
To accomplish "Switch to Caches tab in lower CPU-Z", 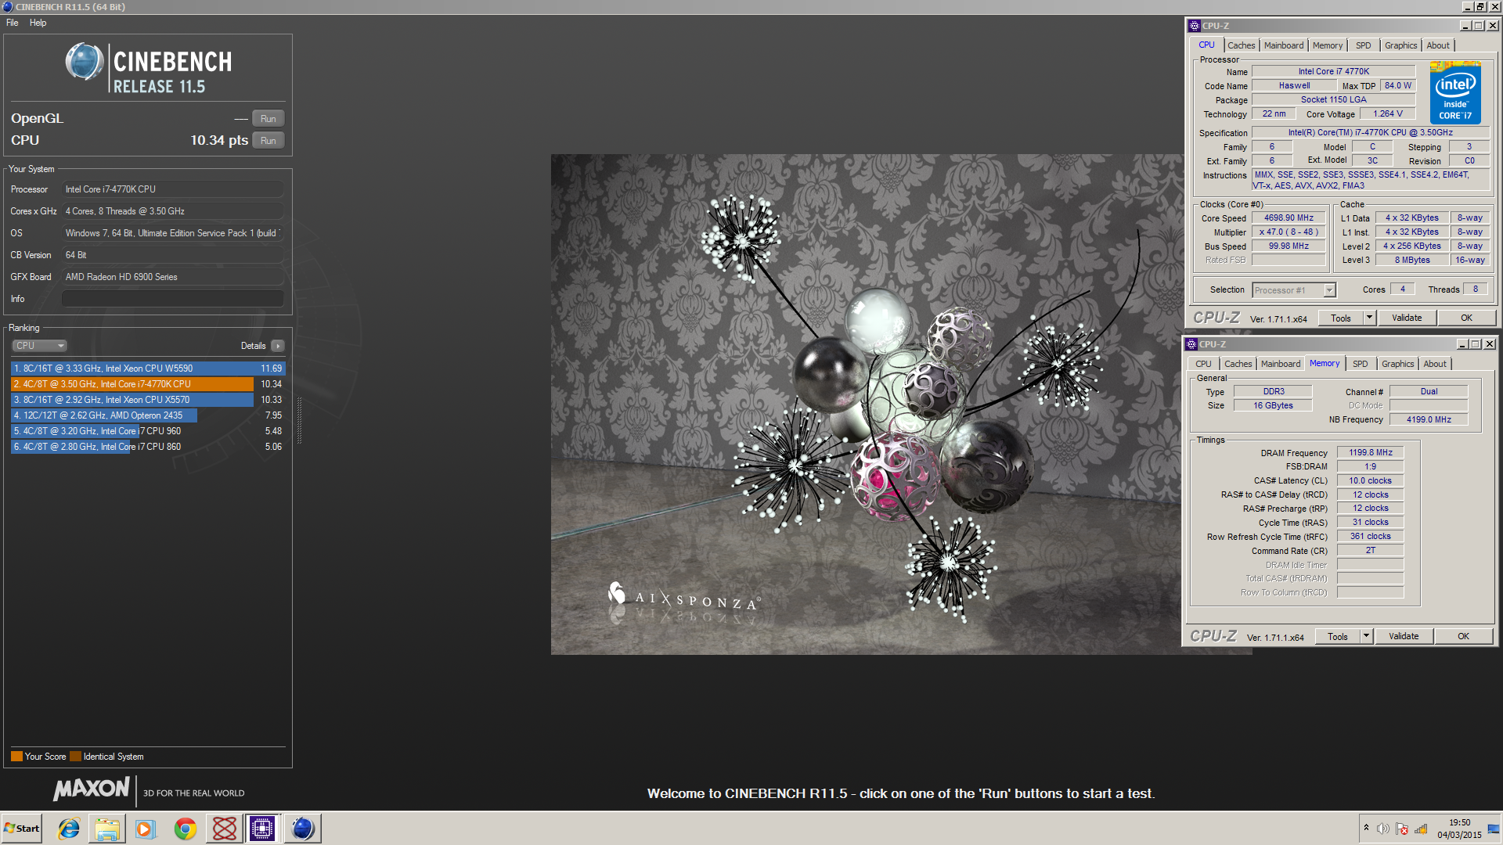I will coord(1238,364).
